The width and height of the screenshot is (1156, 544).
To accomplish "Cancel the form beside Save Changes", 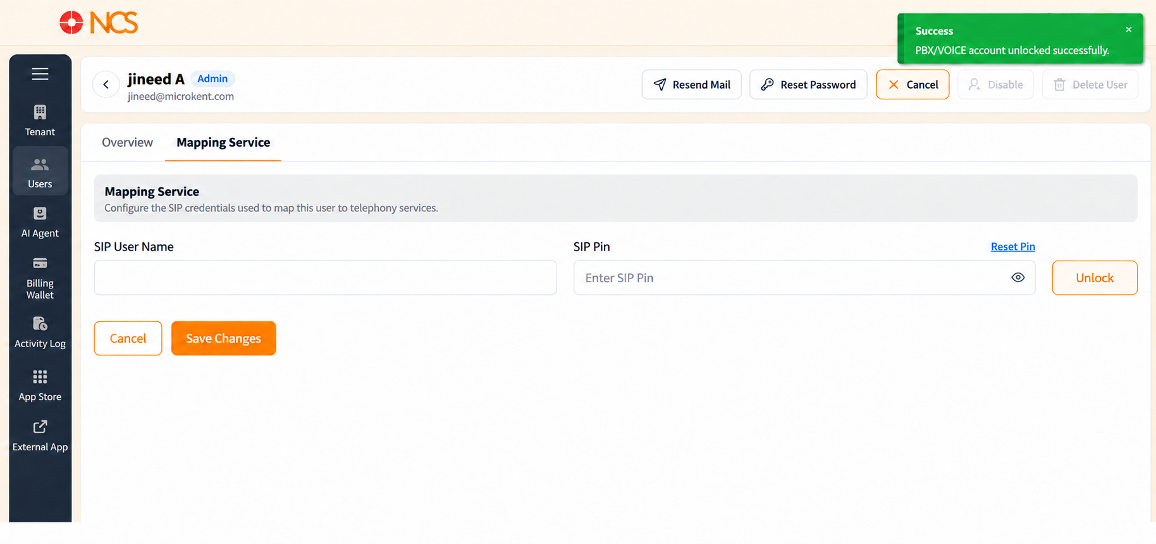I will point(128,338).
